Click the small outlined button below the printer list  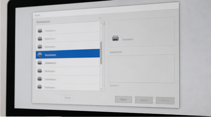(67, 98)
